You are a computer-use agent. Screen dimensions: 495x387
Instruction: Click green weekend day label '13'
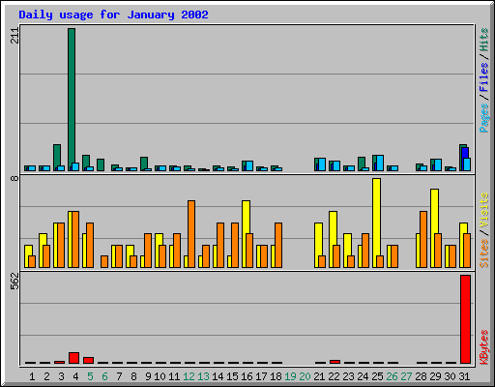coord(203,376)
